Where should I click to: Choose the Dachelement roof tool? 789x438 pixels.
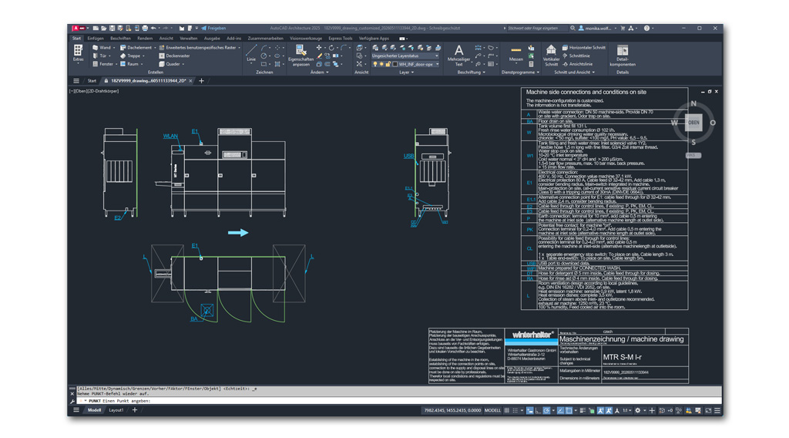pyautogui.click(x=136, y=47)
